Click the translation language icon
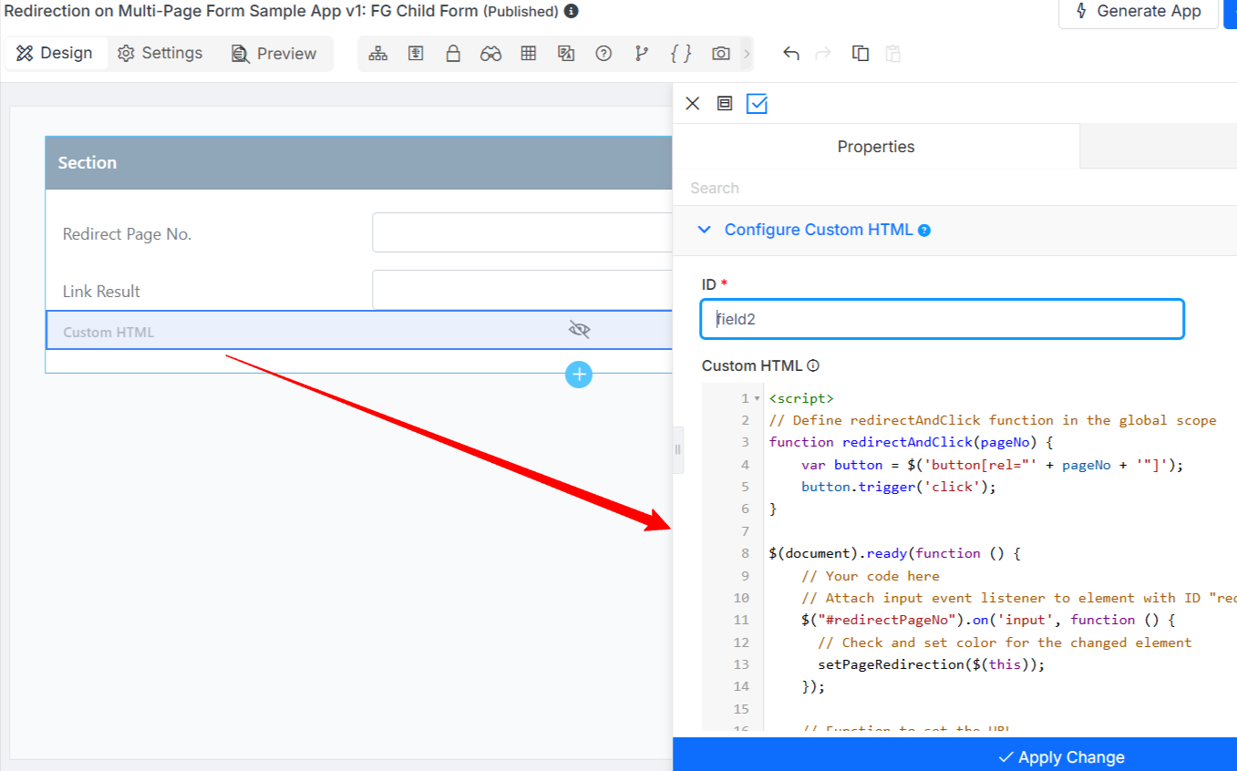 [x=566, y=54]
